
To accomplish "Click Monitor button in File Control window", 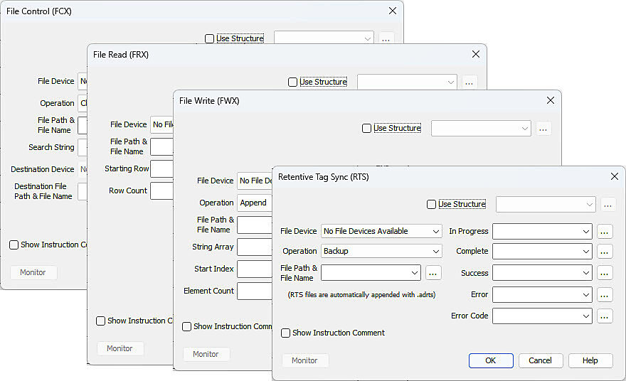I will tap(33, 272).
